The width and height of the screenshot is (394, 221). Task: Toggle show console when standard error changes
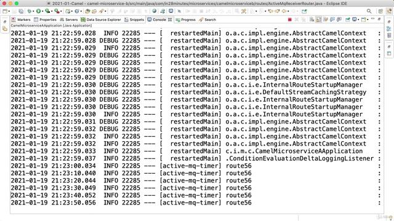click(339, 20)
